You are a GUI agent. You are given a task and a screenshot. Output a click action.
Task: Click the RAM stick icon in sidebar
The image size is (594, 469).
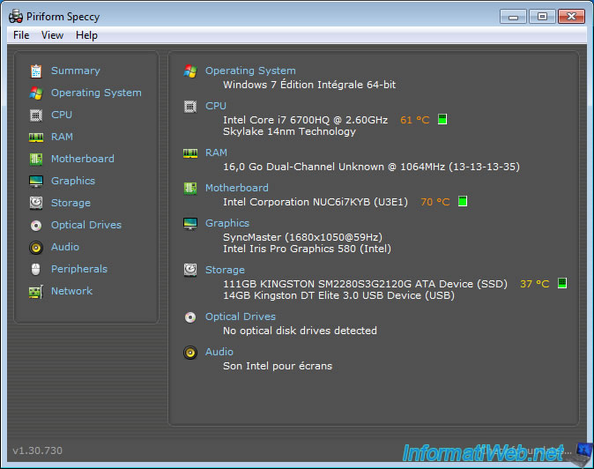(x=36, y=138)
